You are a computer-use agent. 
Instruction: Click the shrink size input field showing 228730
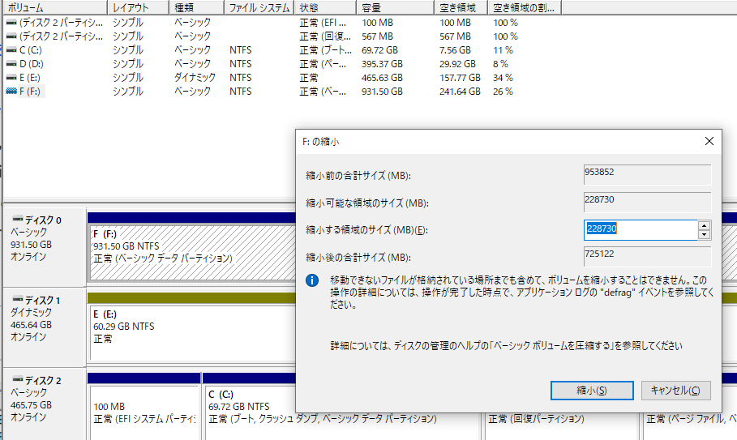[641, 229]
